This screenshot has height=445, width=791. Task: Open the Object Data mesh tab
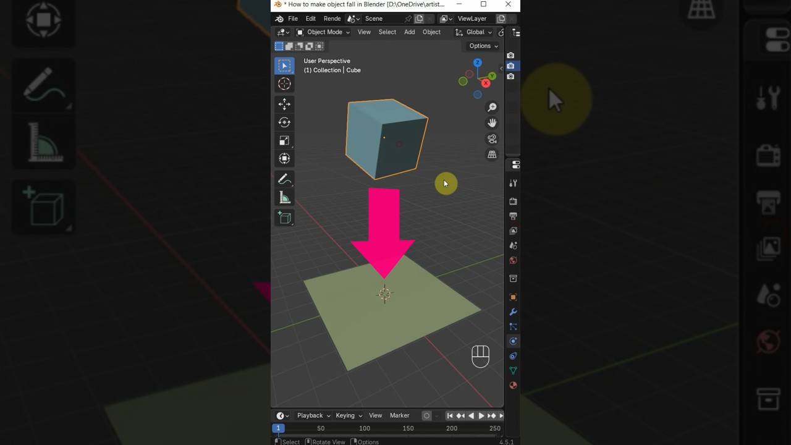point(513,371)
